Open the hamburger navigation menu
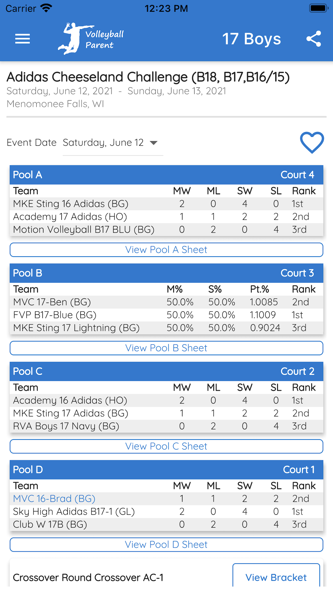The width and height of the screenshot is (333, 593). pyautogui.click(x=23, y=39)
